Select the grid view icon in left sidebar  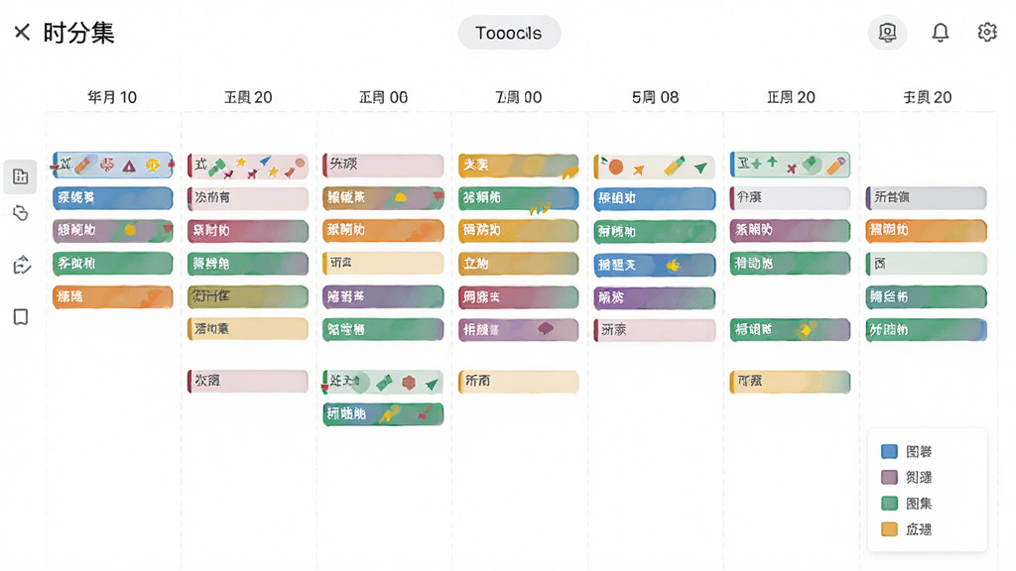click(x=20, y=176)
